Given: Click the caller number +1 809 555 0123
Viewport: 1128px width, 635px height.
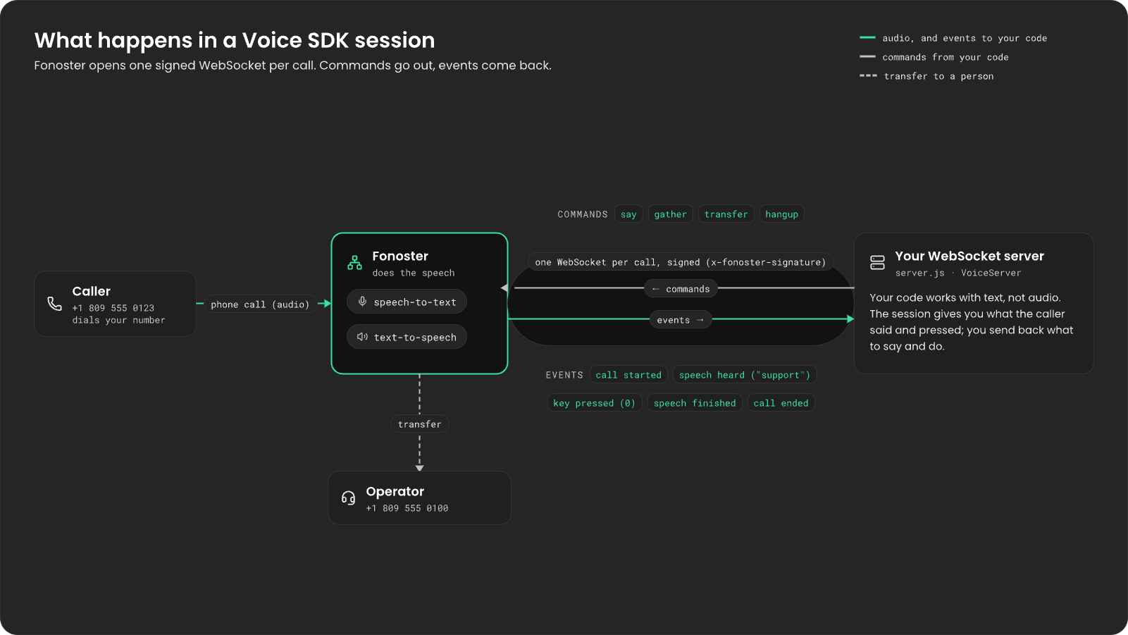Looking at the screenshot, I should (113, 308).
